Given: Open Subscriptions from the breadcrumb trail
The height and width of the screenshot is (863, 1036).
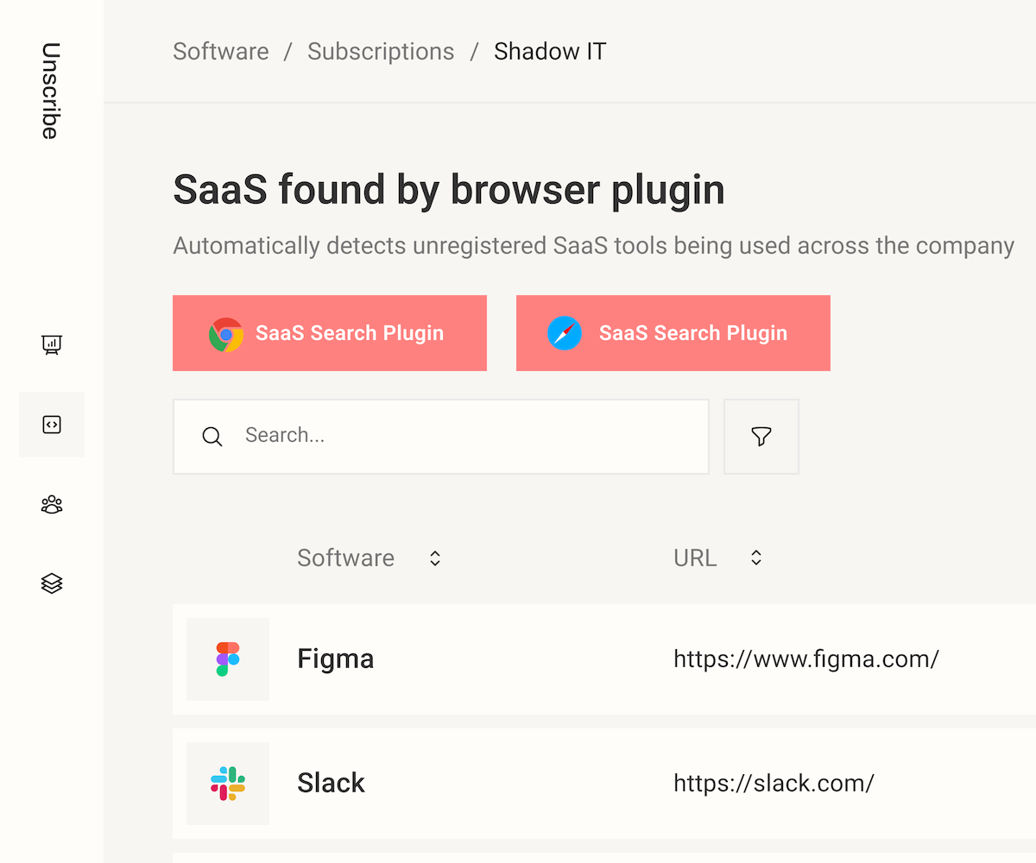Looking at the screenshot, I should tap(381, 51).
